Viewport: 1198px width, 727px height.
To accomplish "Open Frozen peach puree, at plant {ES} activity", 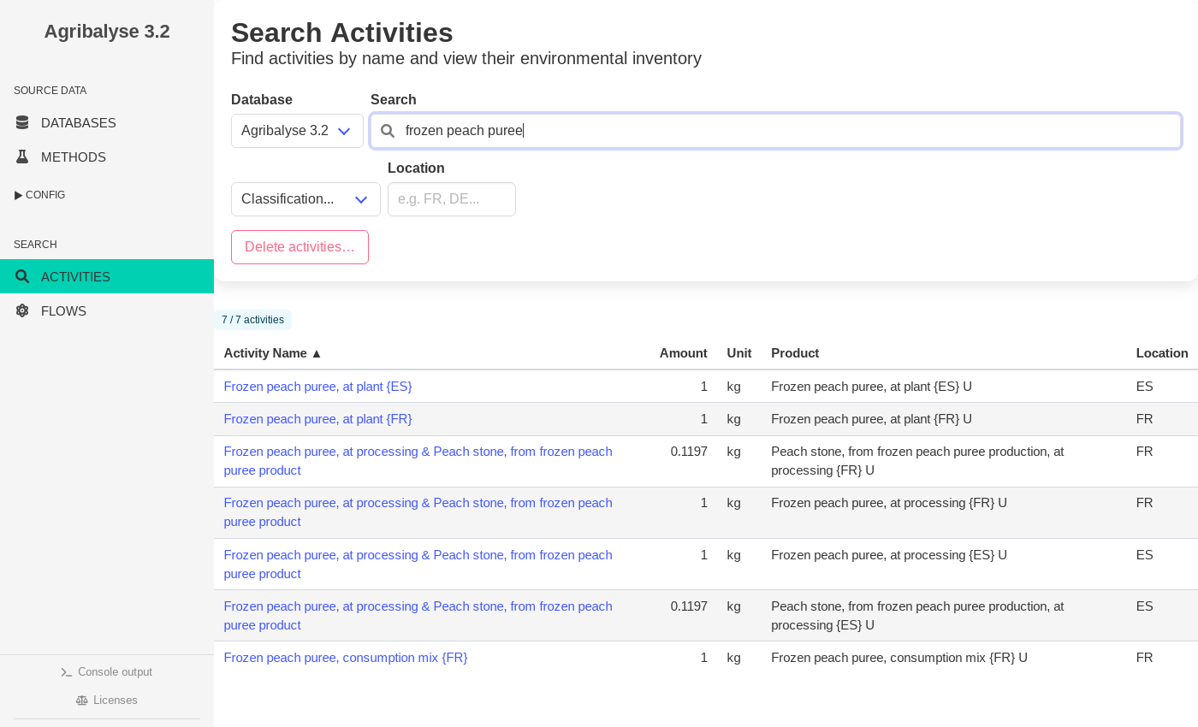I will click(317, 387).
